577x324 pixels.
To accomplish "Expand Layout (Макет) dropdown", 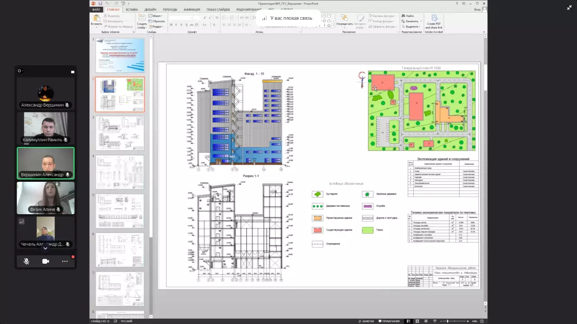I will tap(157, 16).
